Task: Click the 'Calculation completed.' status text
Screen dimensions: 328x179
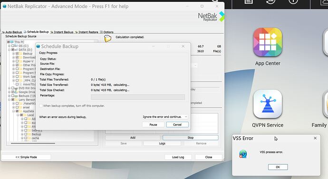Action: click(130, 37)
